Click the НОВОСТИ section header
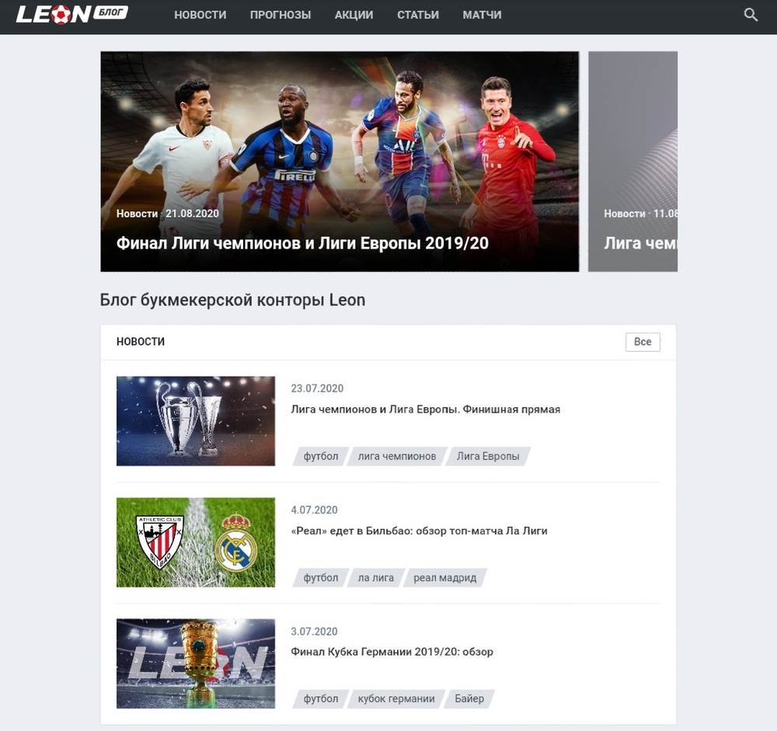Screen dimensions: 777x731 (x=141, y=342)
